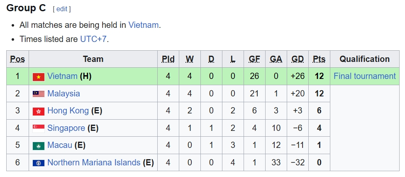Screen dimensions: 405x177
Task: Open the Macau team link
Action: pos(60,145)
